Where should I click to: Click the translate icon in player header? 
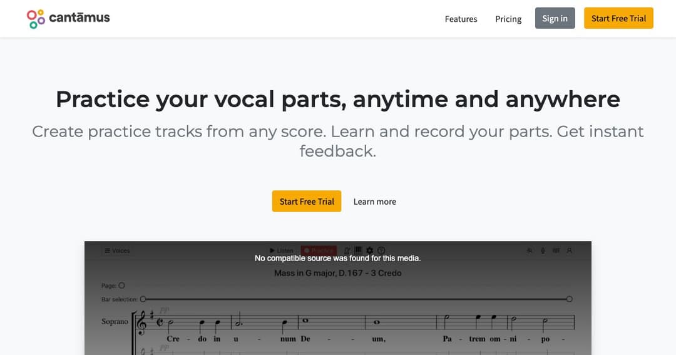[530, 250]
